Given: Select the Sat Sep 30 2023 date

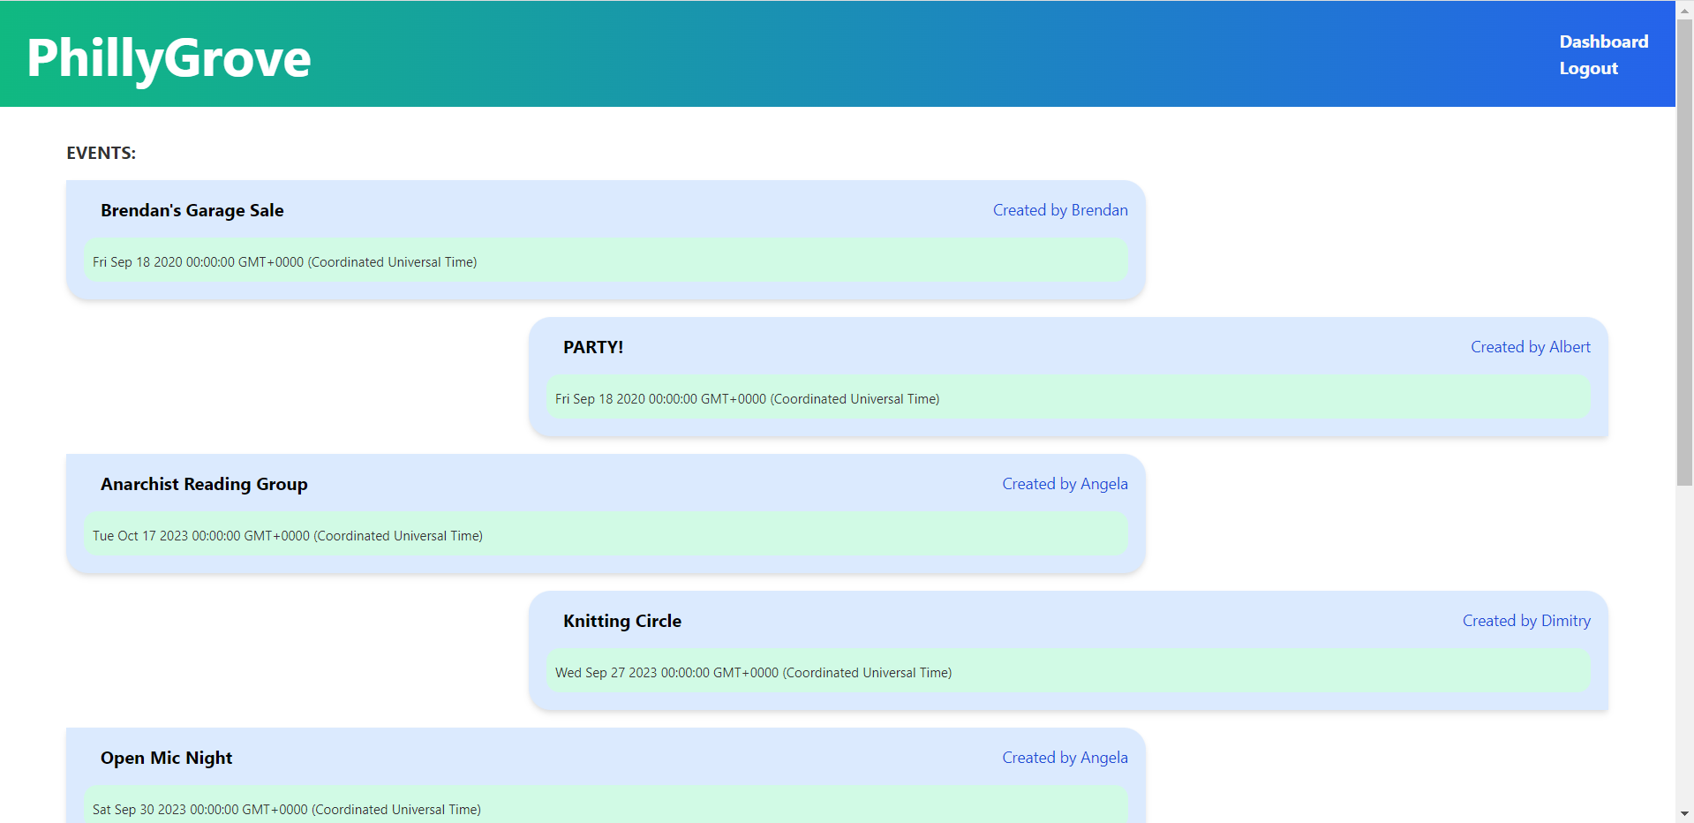Looking at the screenshot, I should (287, 810).
